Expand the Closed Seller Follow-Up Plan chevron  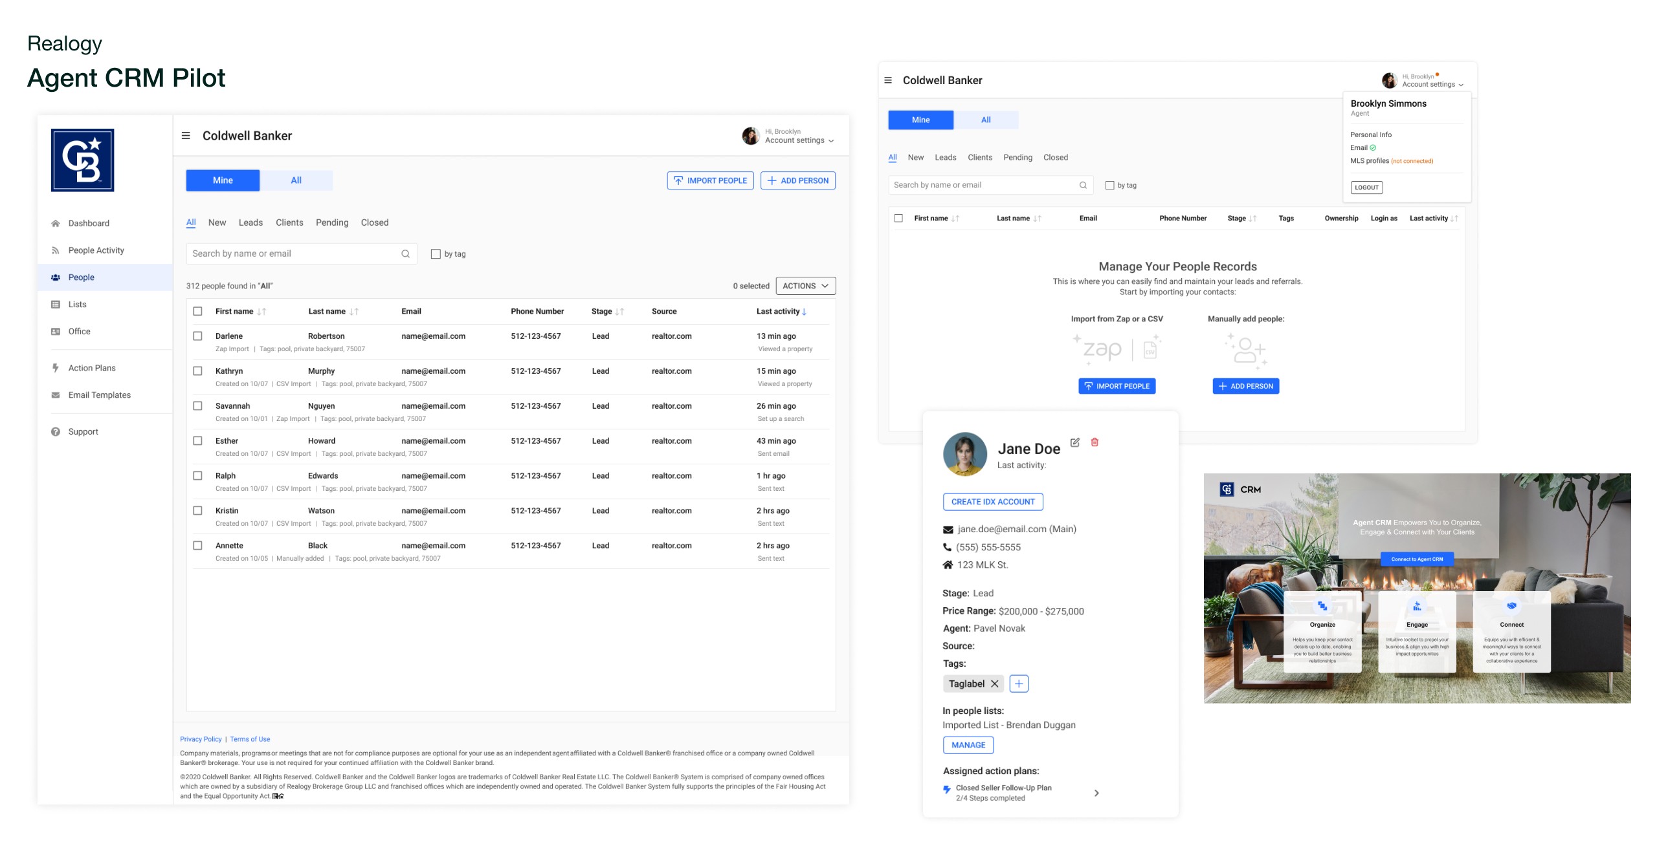click(1096, 793)
